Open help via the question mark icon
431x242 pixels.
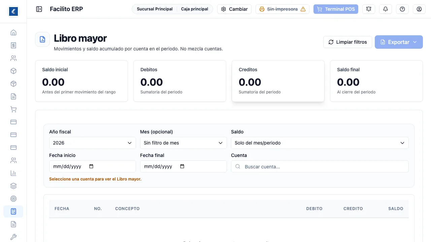click(x=402, y=9)
